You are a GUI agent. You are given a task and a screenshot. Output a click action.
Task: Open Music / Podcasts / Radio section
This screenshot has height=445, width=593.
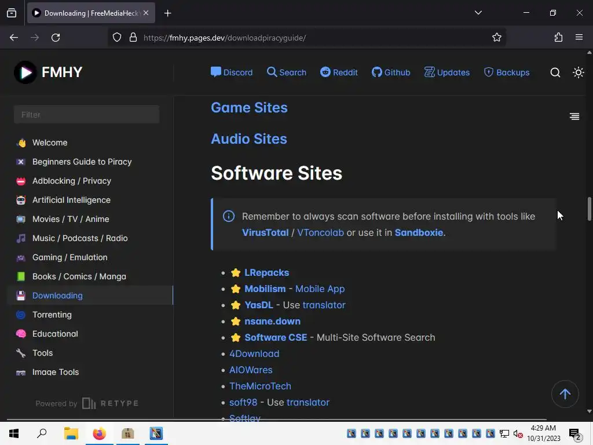pyautogui.click(x=80, y=238)
